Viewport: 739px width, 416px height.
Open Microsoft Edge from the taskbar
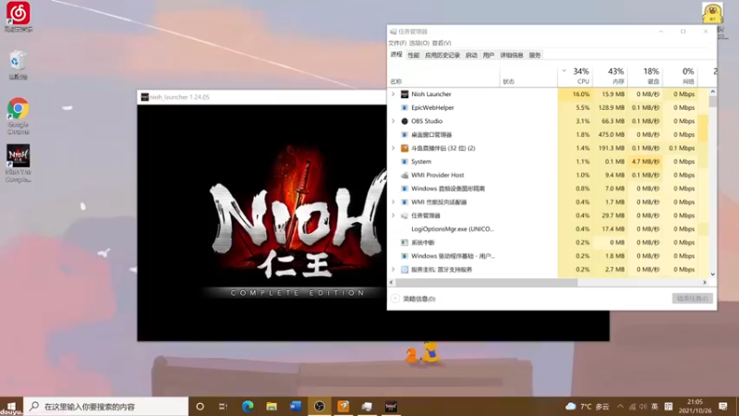coord(248,406)
